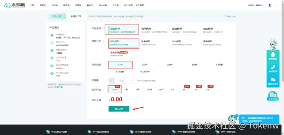
Task: Click the help icon beside 产品选择
Action: point(103,29)
